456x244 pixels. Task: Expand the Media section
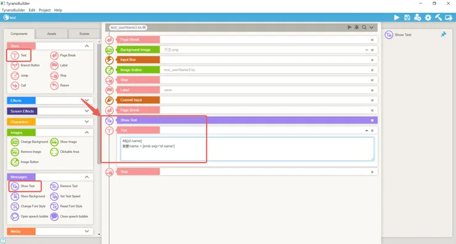(87, 232)
